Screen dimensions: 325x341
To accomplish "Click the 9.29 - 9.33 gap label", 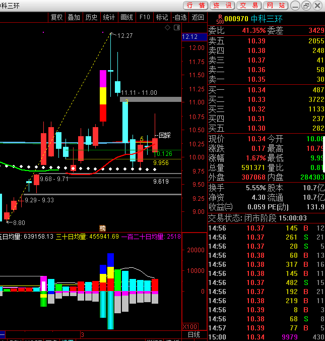I will coord(39,200).
